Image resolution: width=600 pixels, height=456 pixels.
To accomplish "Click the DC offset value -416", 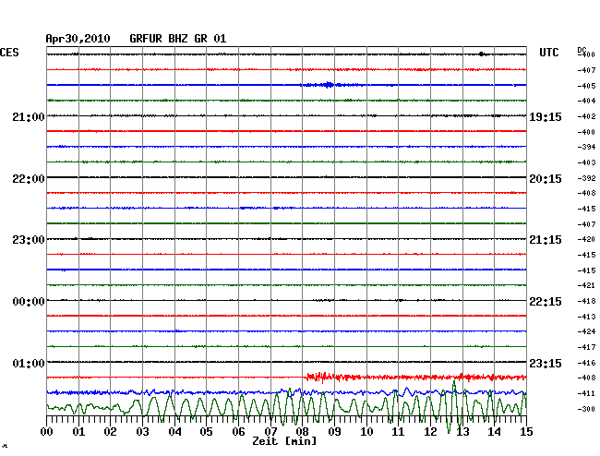I will tap(586, 363).
